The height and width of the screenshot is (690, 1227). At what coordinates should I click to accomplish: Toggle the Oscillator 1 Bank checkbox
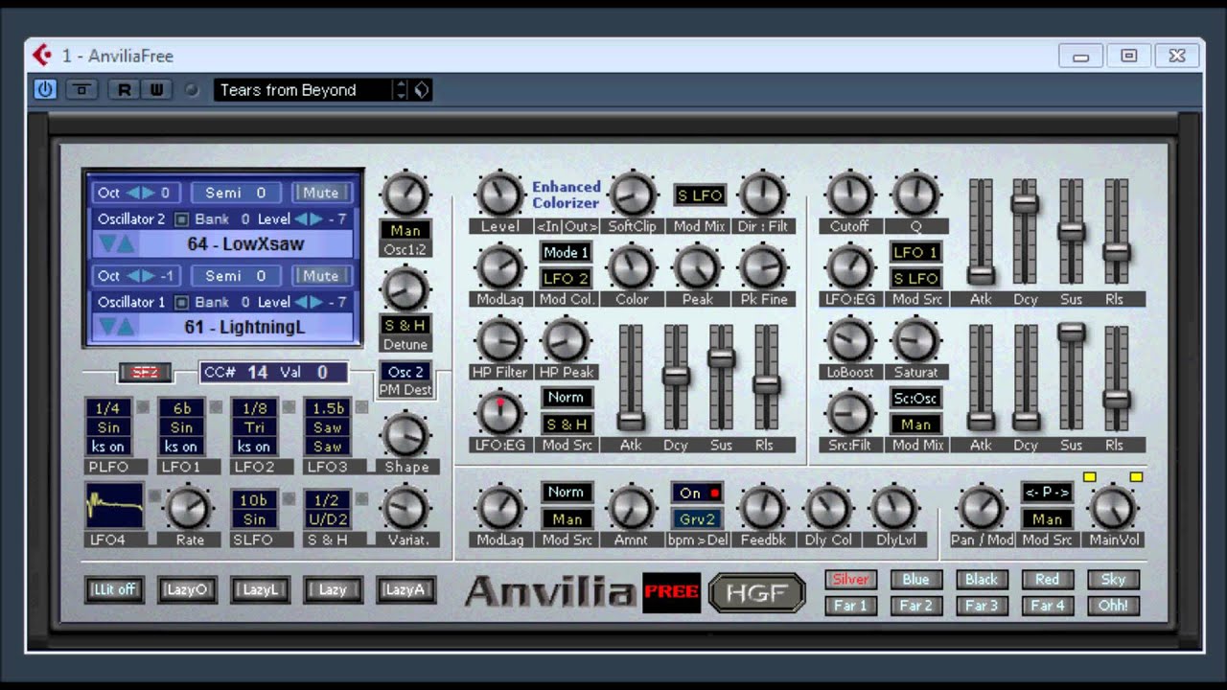tap(181, 302)
